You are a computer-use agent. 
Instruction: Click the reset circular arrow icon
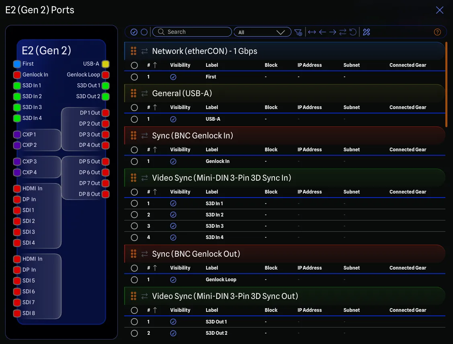pyautogui.click(x=353, y=32)
